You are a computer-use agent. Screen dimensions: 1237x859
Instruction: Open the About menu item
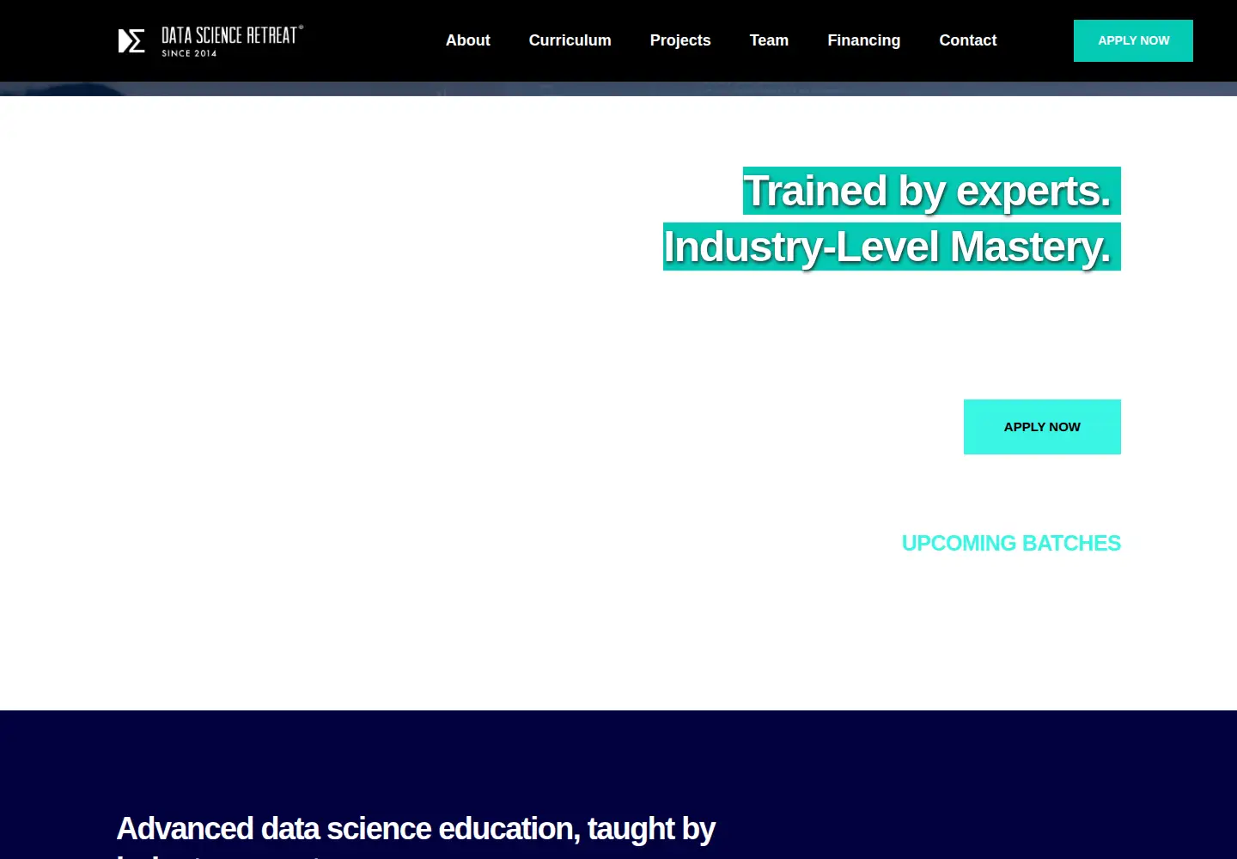coord(467,40)
